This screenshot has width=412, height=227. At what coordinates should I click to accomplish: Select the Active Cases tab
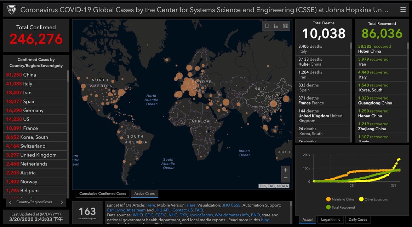pos(144,194)
